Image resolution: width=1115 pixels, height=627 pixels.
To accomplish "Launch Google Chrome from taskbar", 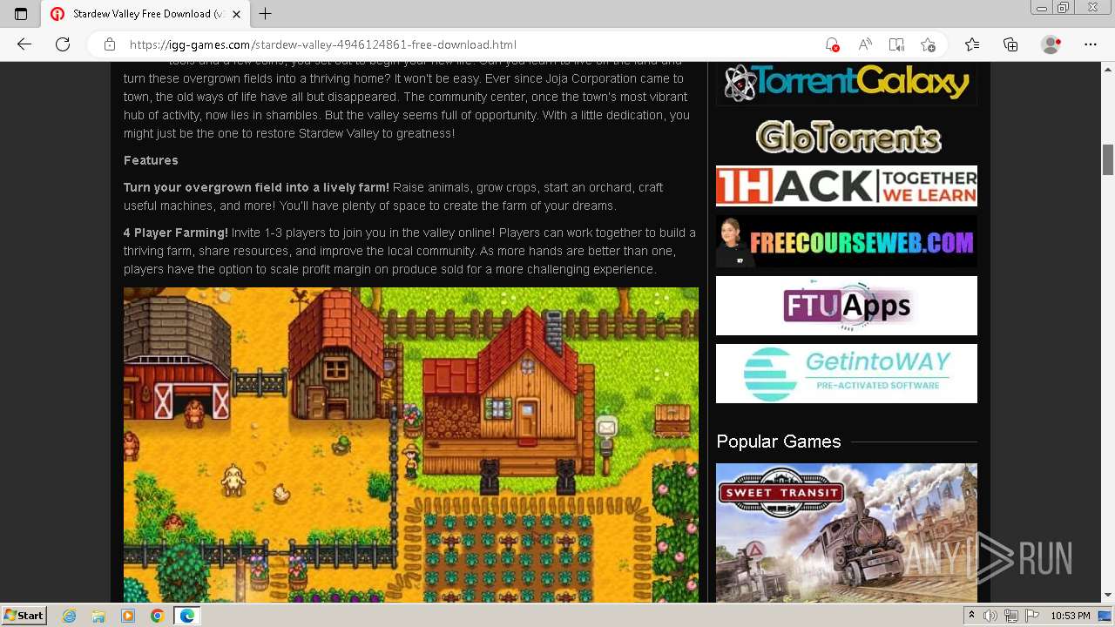I will tap(157, 616).
